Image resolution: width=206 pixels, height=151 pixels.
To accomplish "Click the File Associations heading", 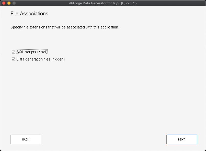I will tap(29, 14).
